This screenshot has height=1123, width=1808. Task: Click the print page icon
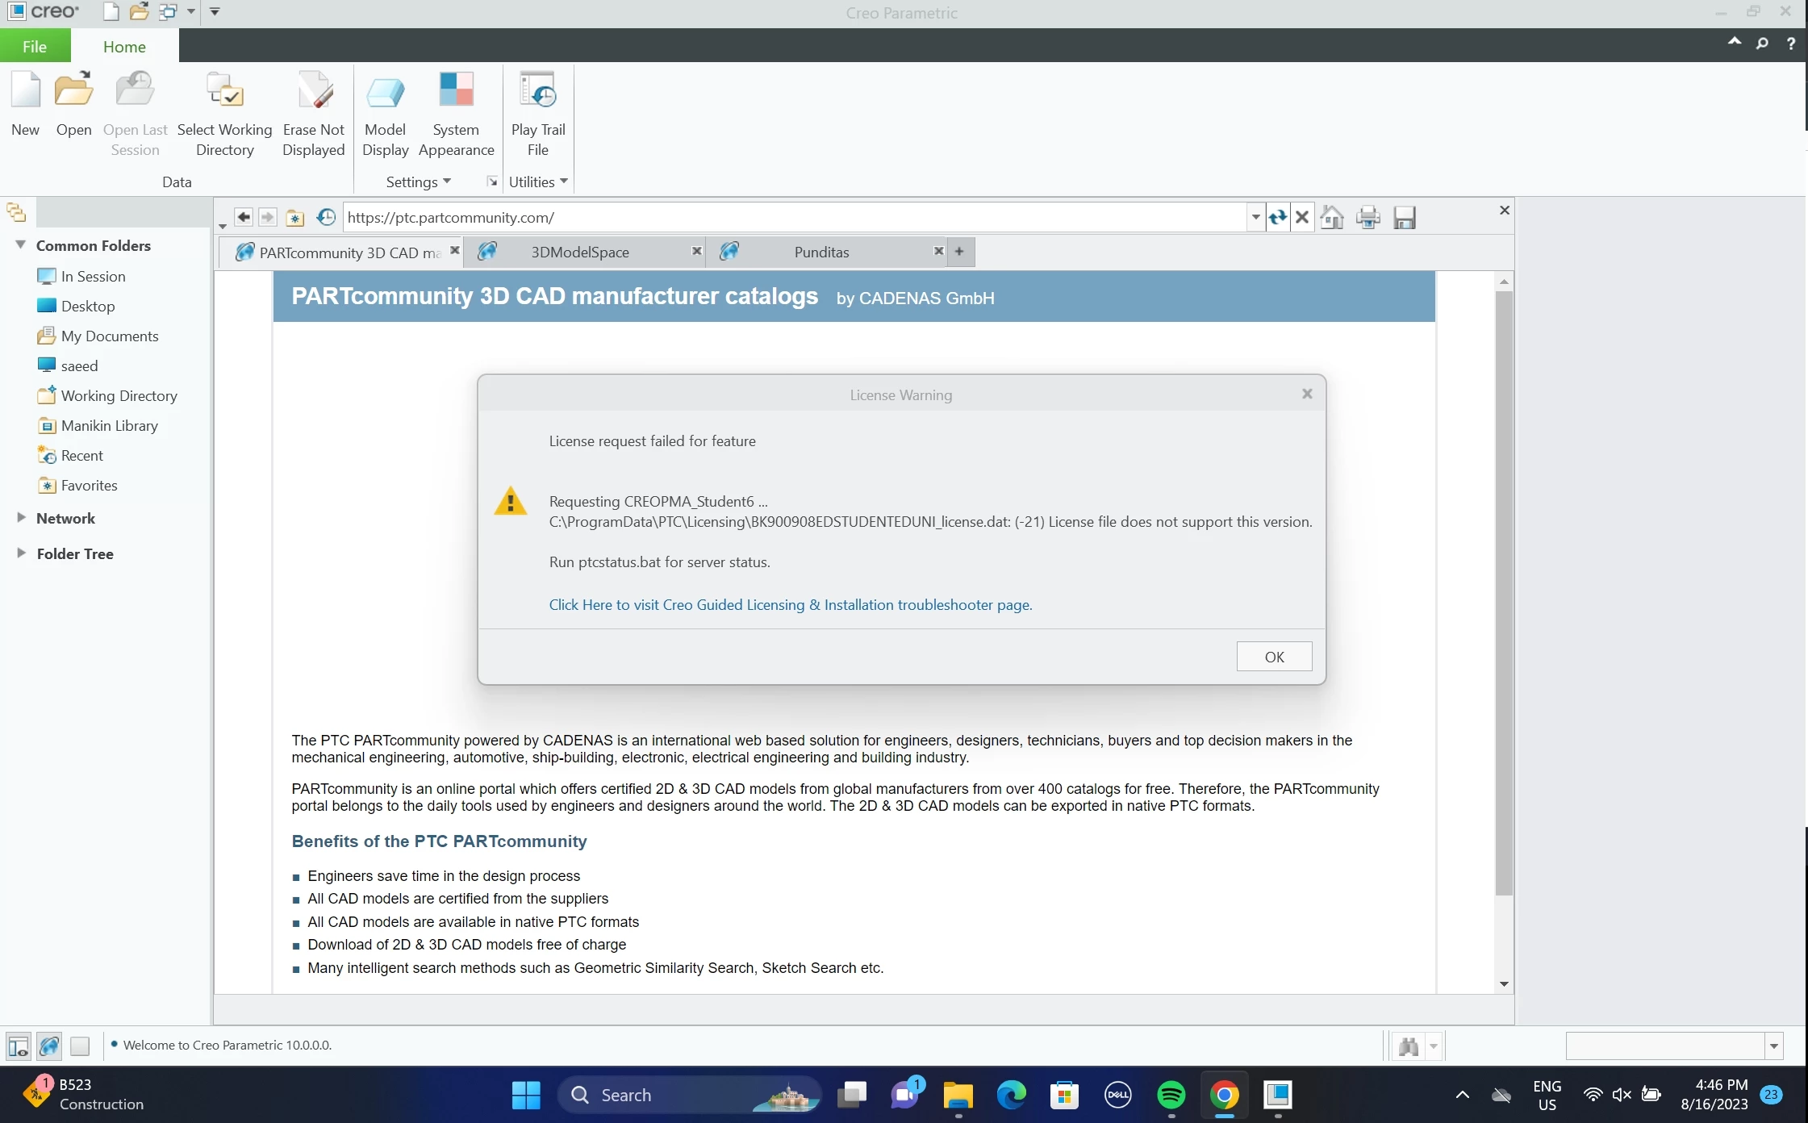tap(1368, 217)
